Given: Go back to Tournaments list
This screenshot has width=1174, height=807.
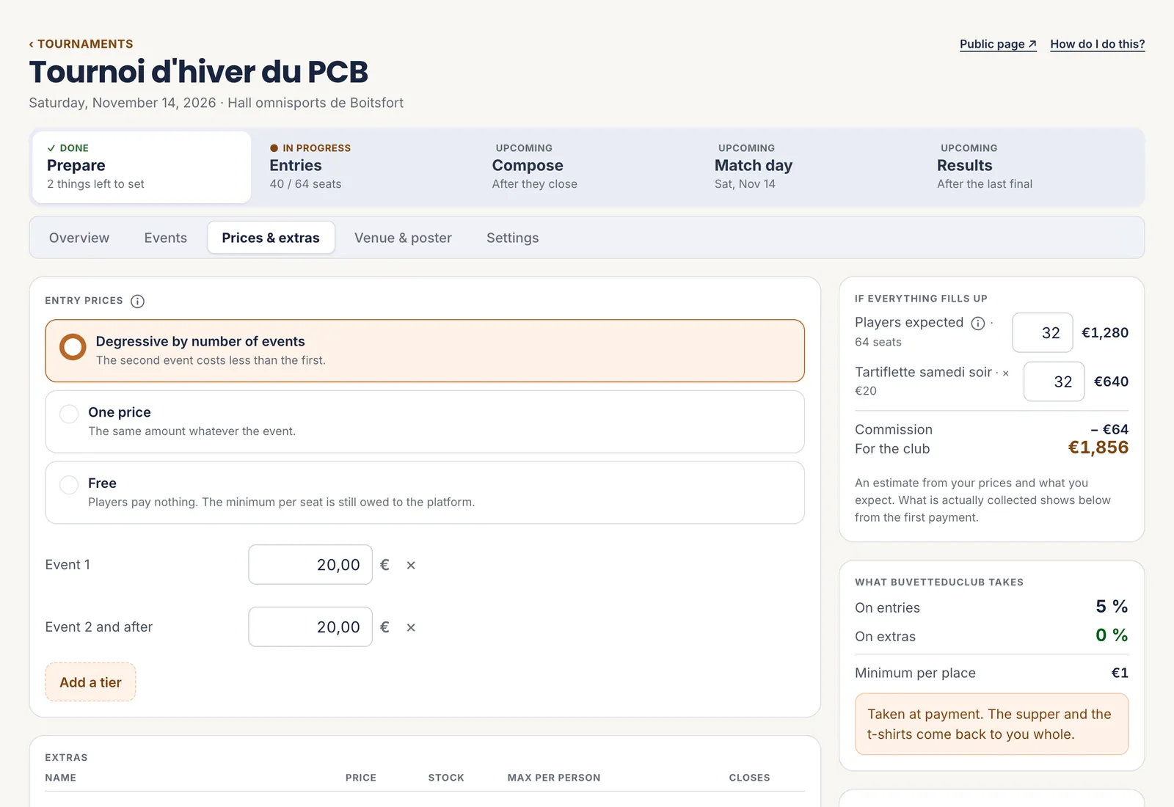Looking at the screenshot, I should pos(81,44).
